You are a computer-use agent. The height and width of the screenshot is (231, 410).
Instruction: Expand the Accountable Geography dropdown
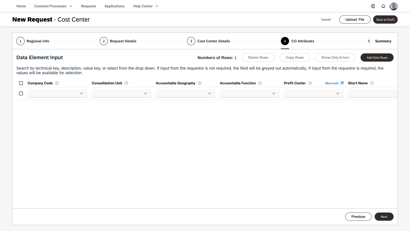click(186, 93)
